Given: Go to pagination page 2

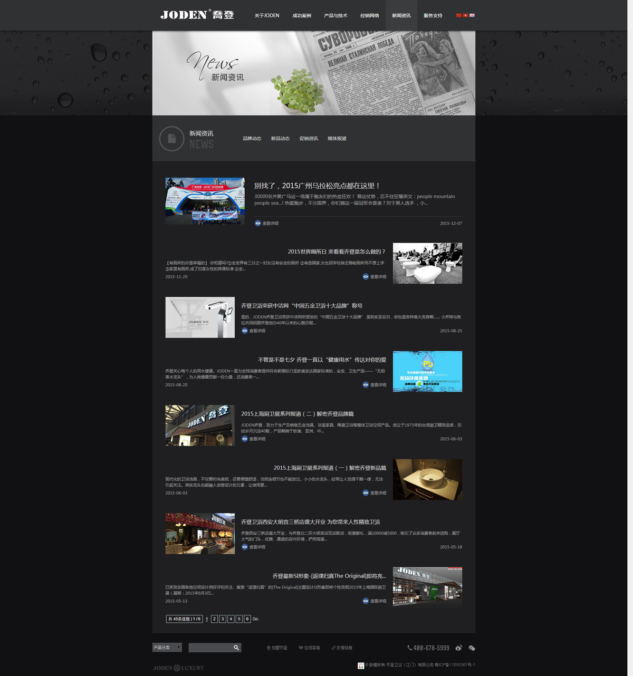Looking at the screenshot, I should coord(214,619).
